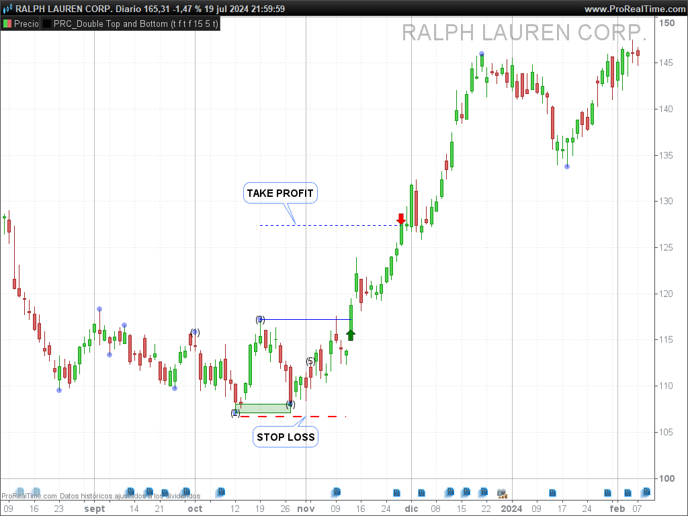This screenshot has height=516, width=688.
Task: Open news icon just right of 15 December
Action: (466, 491)
